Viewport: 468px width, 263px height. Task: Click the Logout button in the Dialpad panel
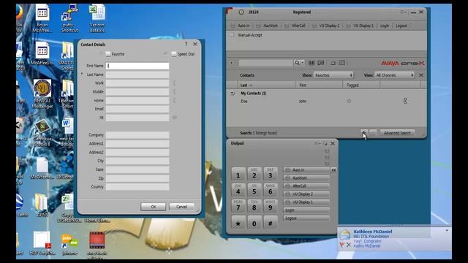click(x=306, y=218)
